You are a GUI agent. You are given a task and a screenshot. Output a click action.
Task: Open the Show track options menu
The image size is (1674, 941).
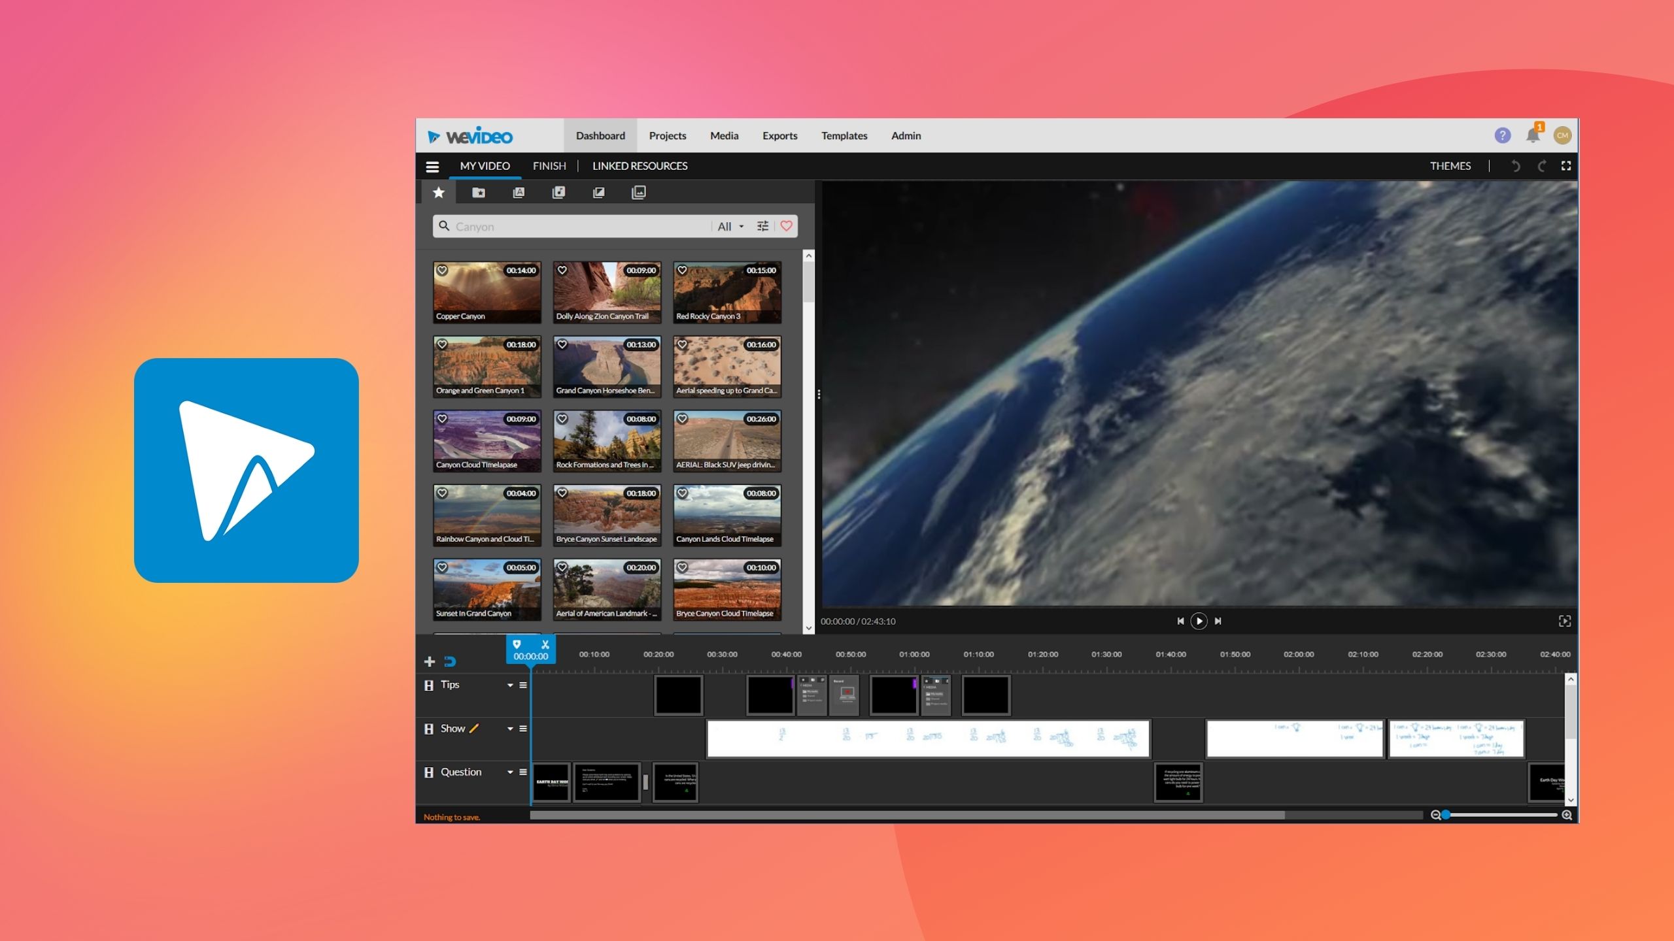(x=523, y=729)
